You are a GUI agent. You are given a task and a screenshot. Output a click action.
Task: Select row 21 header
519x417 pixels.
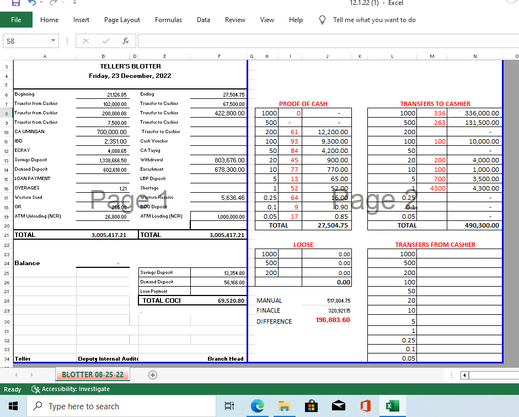click(x=6, y=235)
